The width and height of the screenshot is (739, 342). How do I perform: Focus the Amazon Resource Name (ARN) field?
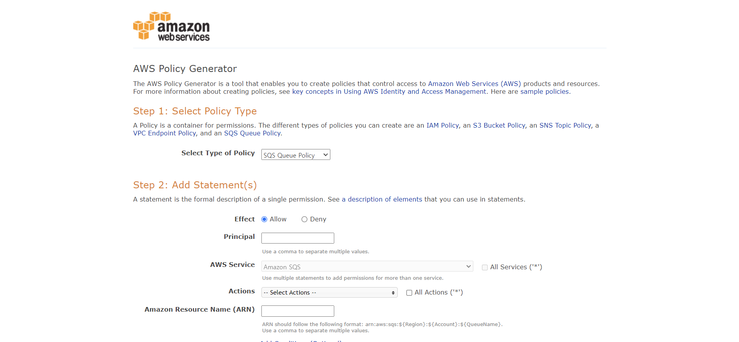[298, 311]
